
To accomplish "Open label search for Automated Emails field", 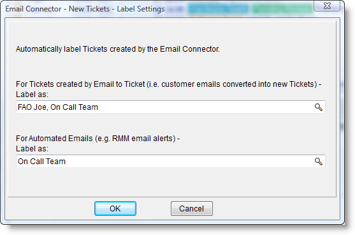I will pos(318,162).
